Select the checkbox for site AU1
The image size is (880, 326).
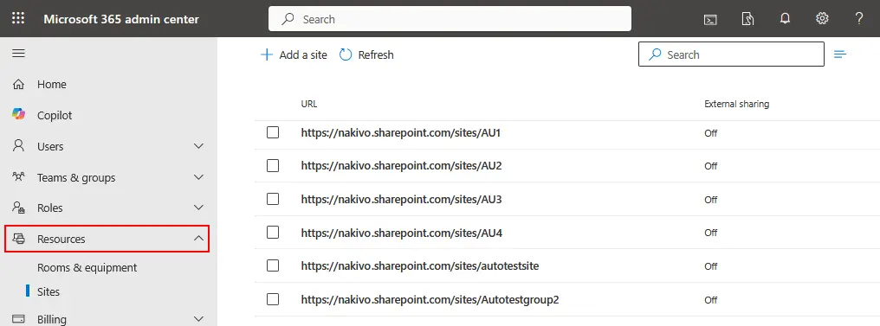click(273, 132)
